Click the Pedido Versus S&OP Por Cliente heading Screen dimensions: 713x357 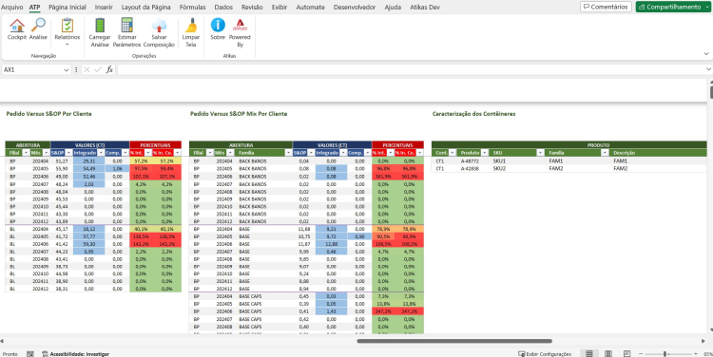[48, 114]
